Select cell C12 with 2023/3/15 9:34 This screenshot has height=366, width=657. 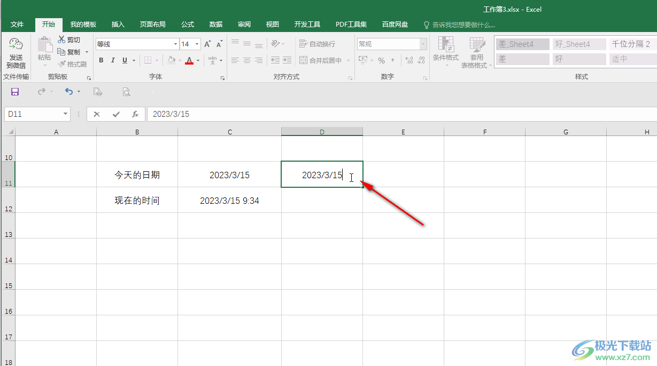coord(230,201)
